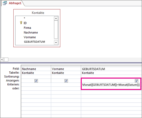Click the Kriterien cell with Monat expression
Viewport: 142px width, 118px height.
pyautogui.click(x=111, y=85)
